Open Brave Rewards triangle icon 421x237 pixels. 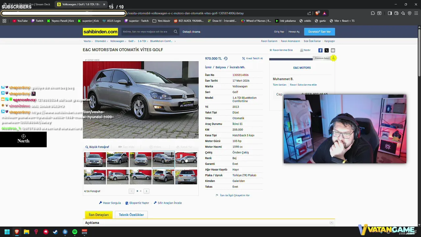[x=324, y=13]
